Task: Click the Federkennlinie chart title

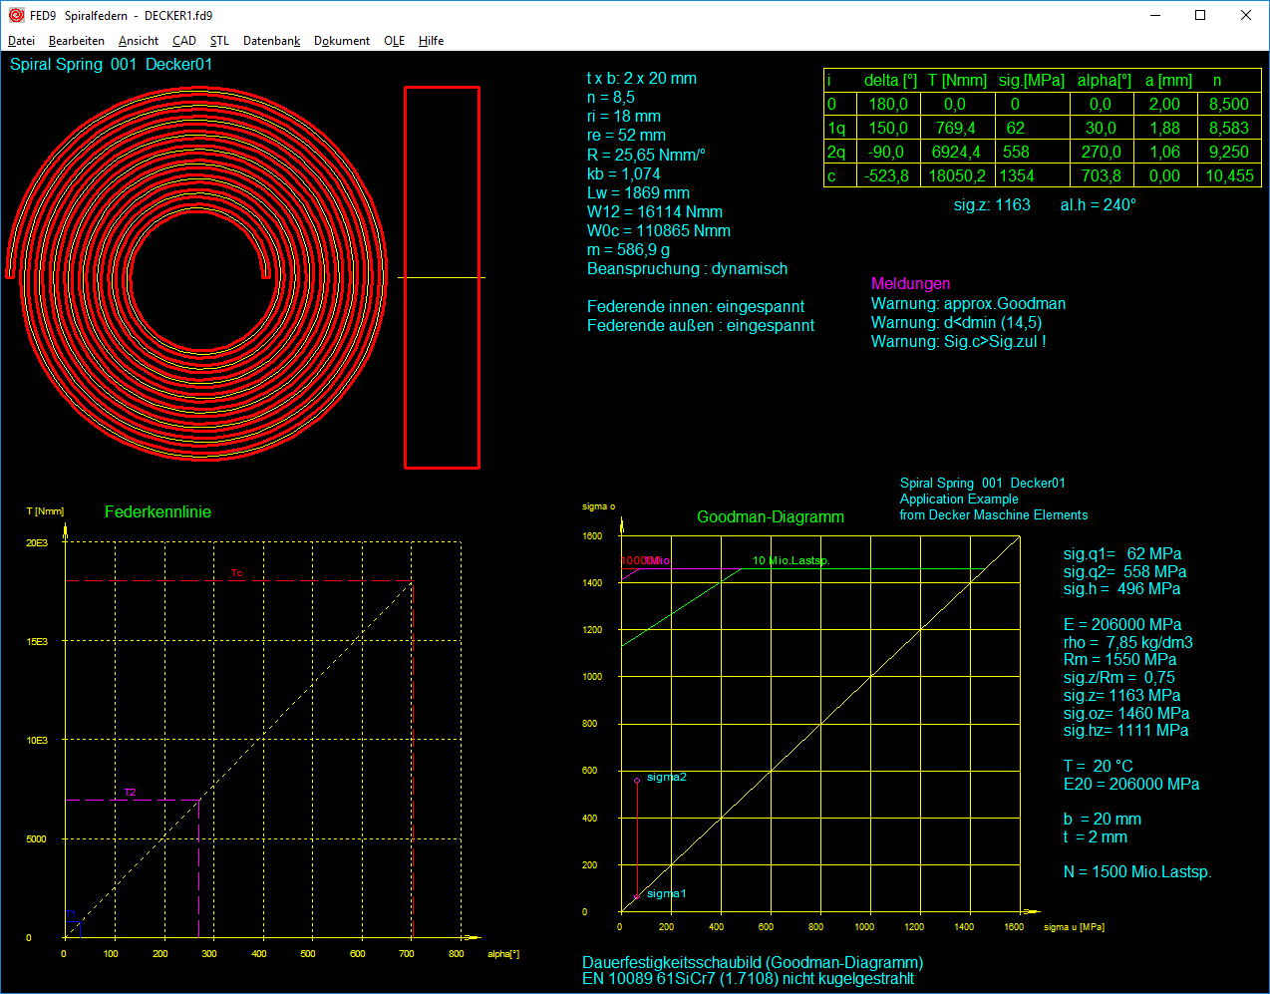Action: pyautogui.click(x=158, y=511)
